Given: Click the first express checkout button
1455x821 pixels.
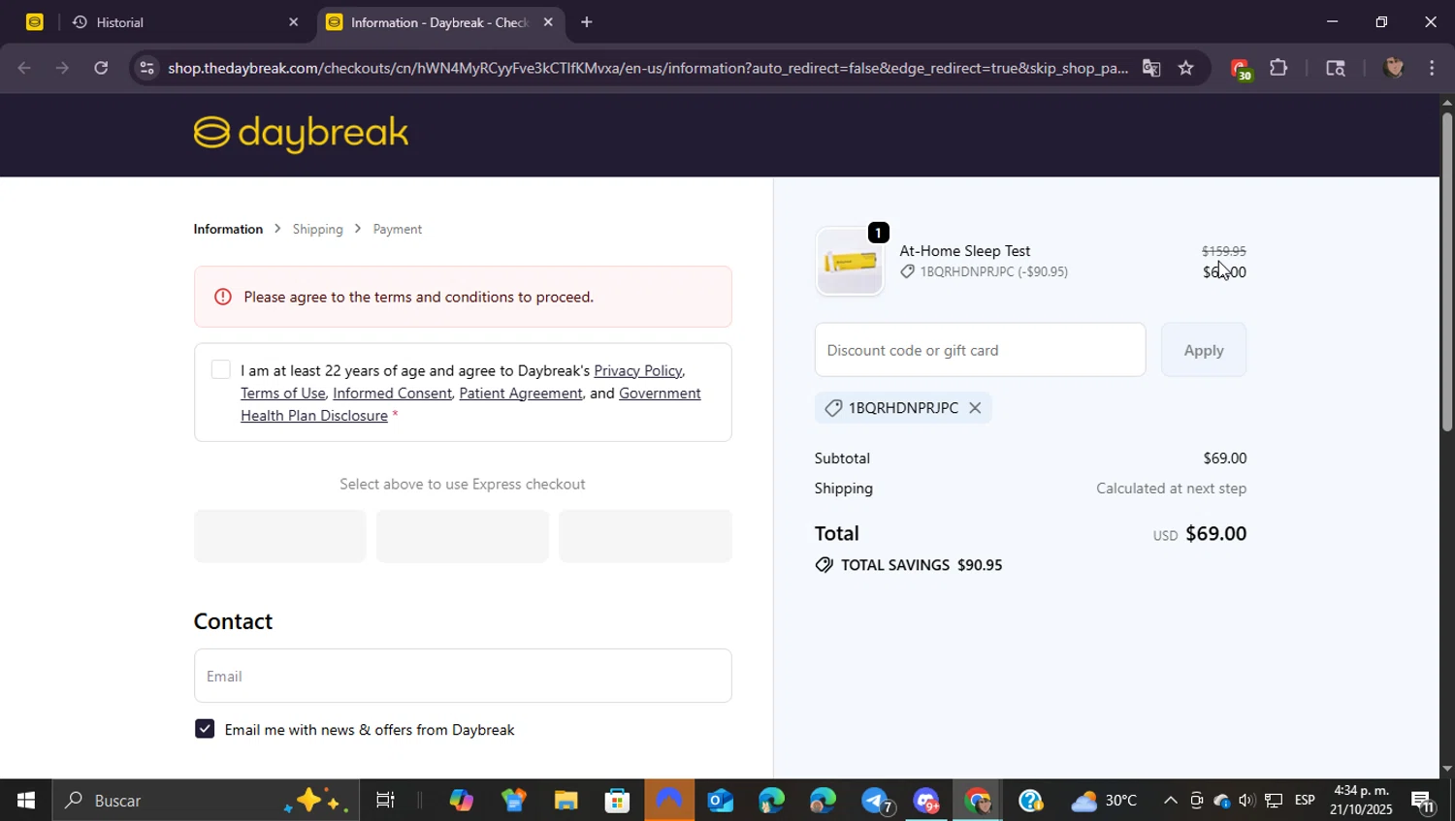Looking at the screenshot, I should 280,536.
